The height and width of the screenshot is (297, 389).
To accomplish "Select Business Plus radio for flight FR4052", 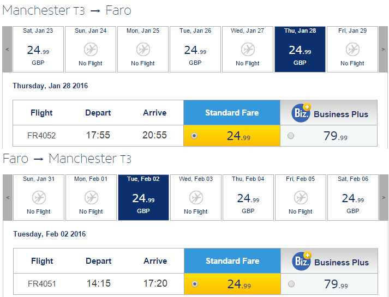I will [x=291, y=136].
